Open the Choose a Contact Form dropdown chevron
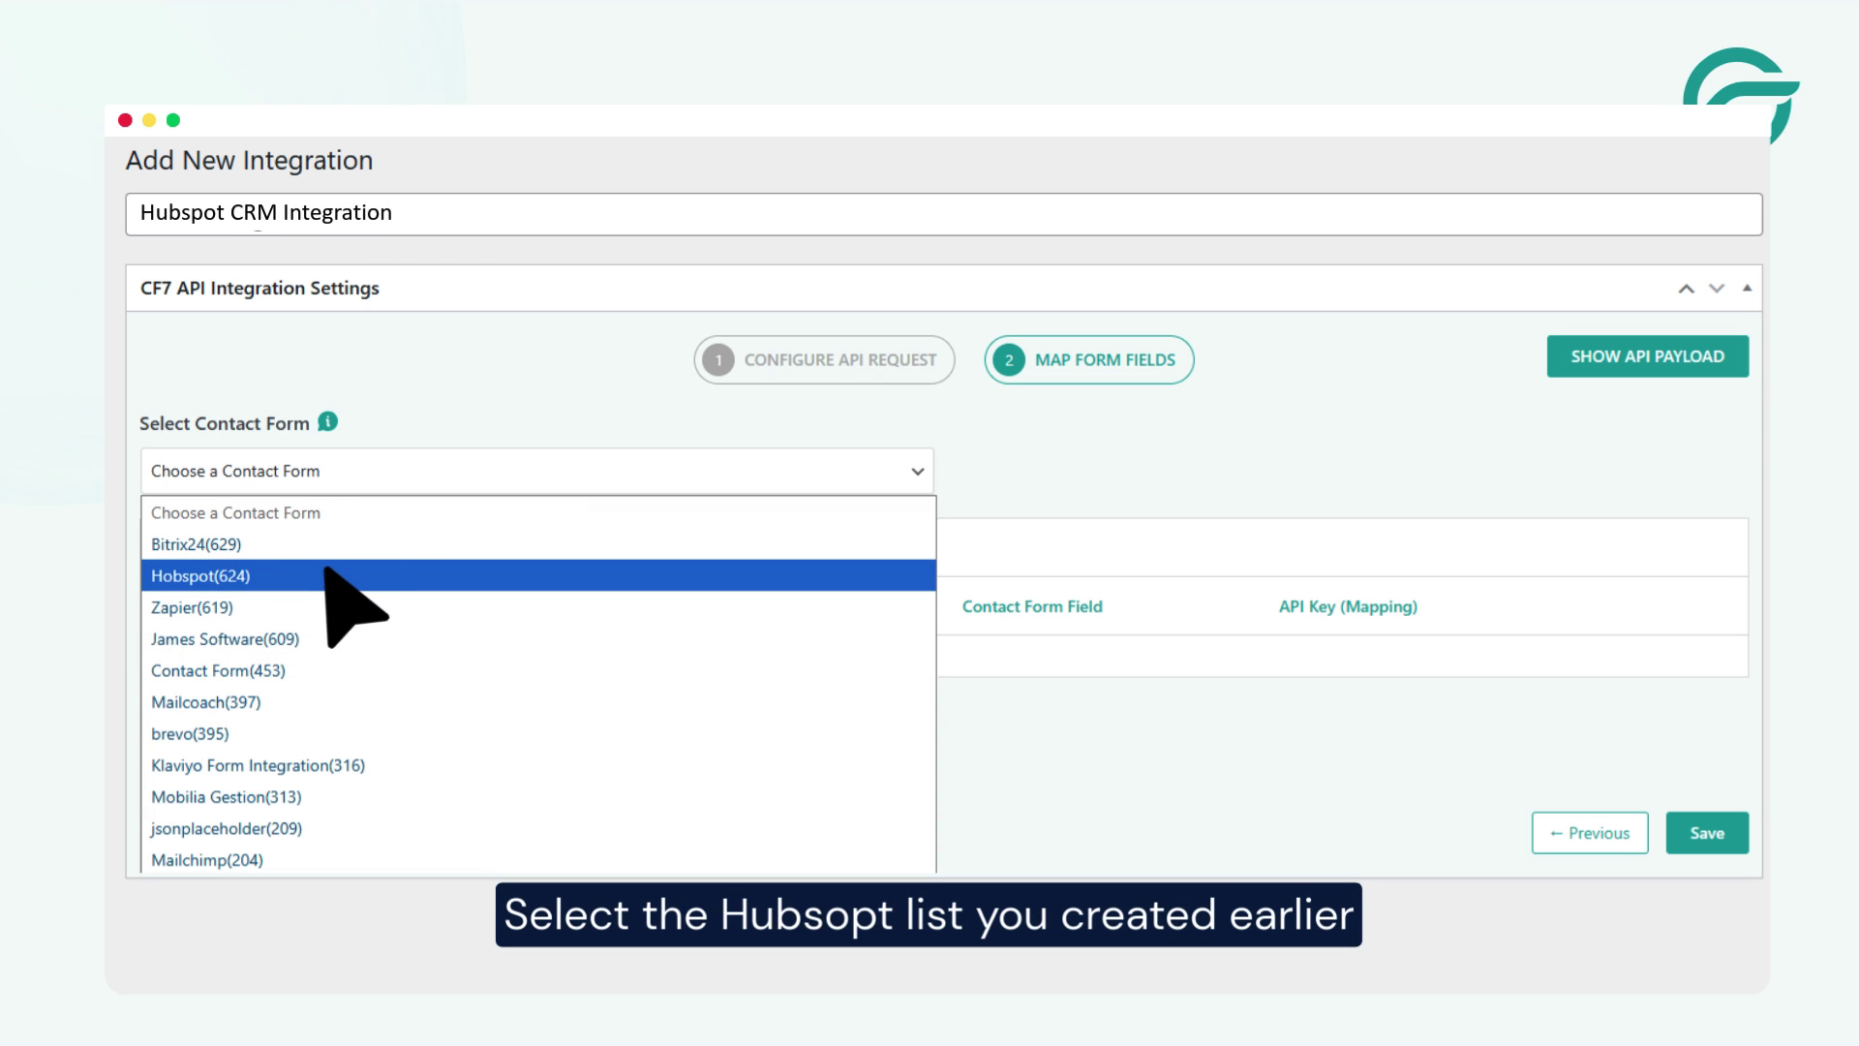 (x=916, y=472)
